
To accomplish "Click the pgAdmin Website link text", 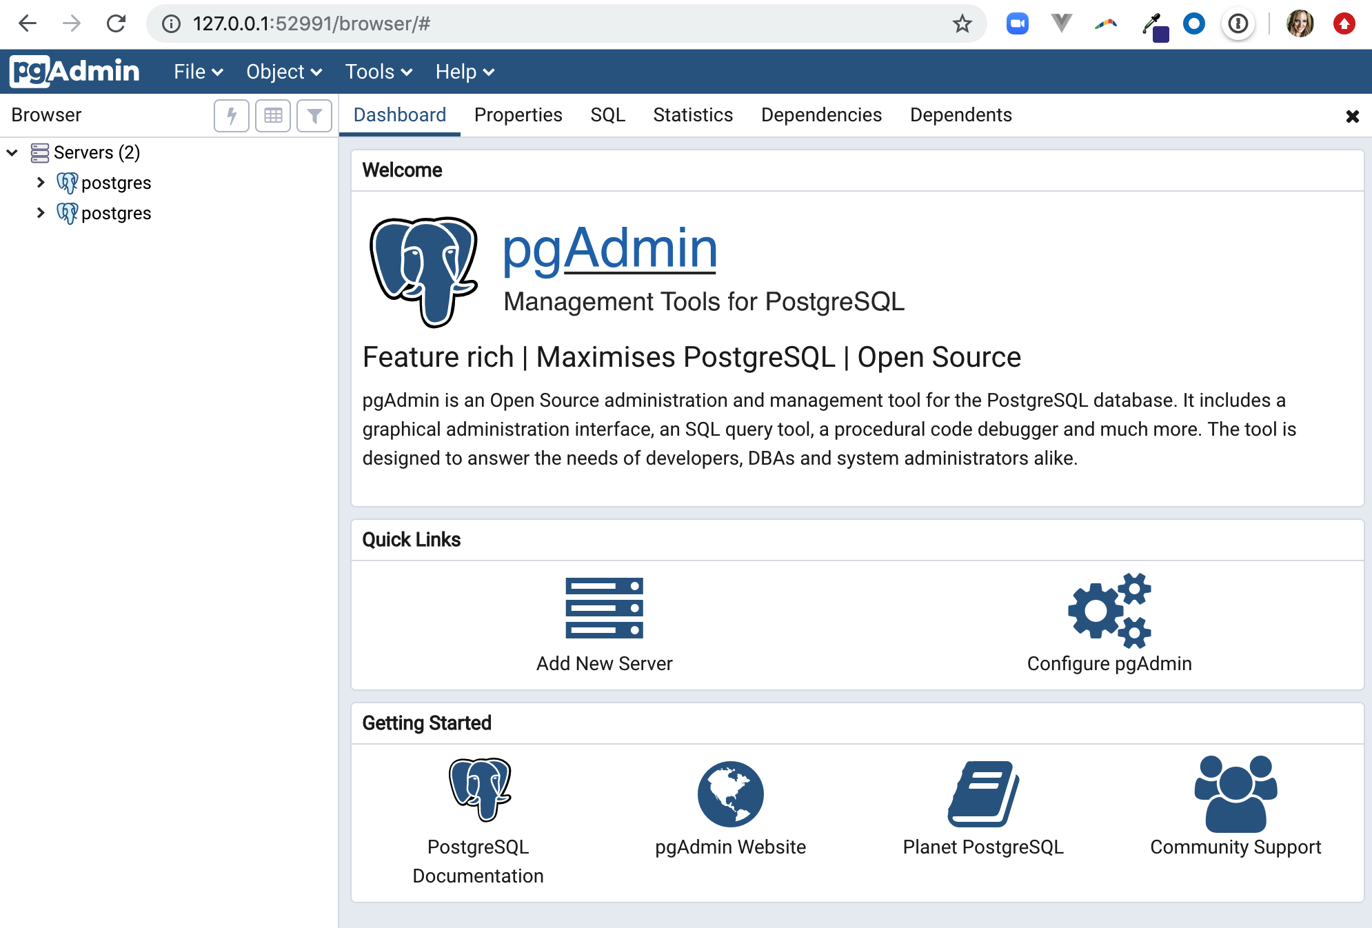I will tap(730, 847).
